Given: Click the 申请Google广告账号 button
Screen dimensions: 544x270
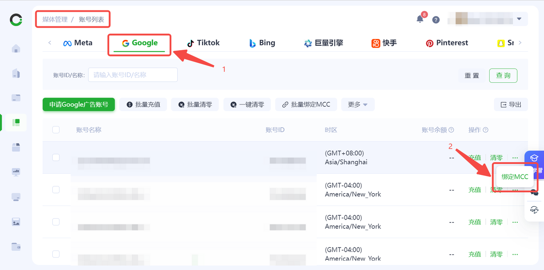Looking at the screenshot, I should coord(79,104).
